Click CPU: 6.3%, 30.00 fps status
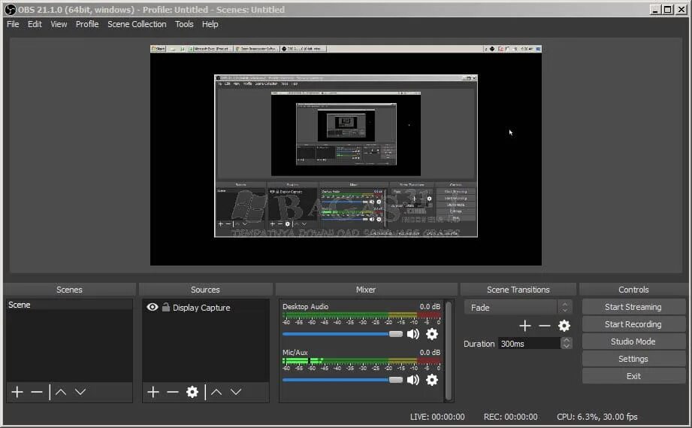Image resolution: width=692 pixels, height=428 pixels. tap(597, 417)
